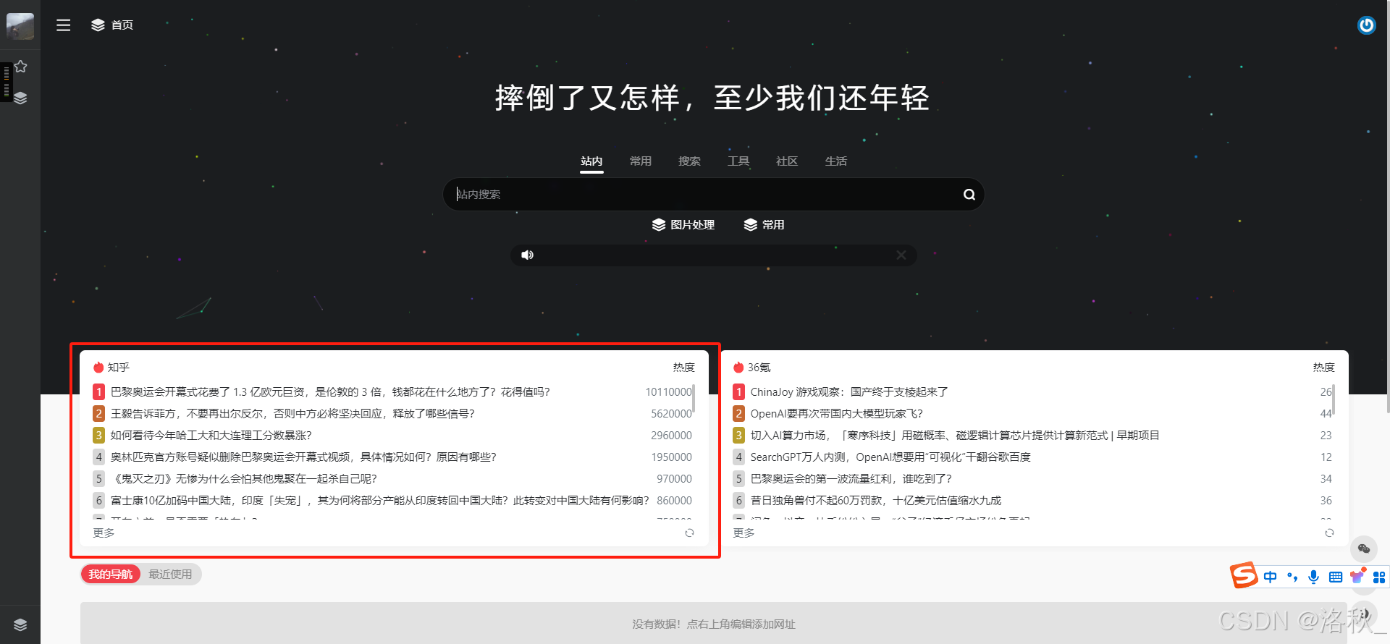This screenshot has height=644, width=1390.
Task: Click the 知乎 flame icon
Action: click(x=98, y=367)
